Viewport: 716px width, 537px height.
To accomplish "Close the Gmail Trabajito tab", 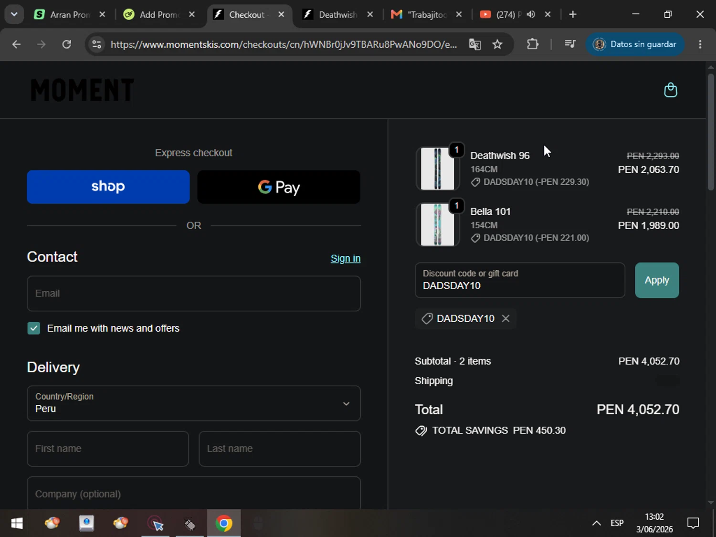I will [x=459, y=14].
